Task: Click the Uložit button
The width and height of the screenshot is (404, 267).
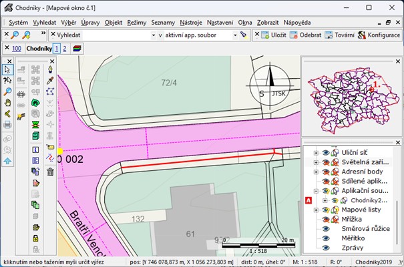Action: point(274,35)
